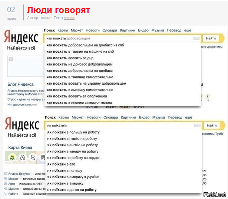Click the Маркет shopping cart icon
Screen dimensions: 228x199
[6, 179]
